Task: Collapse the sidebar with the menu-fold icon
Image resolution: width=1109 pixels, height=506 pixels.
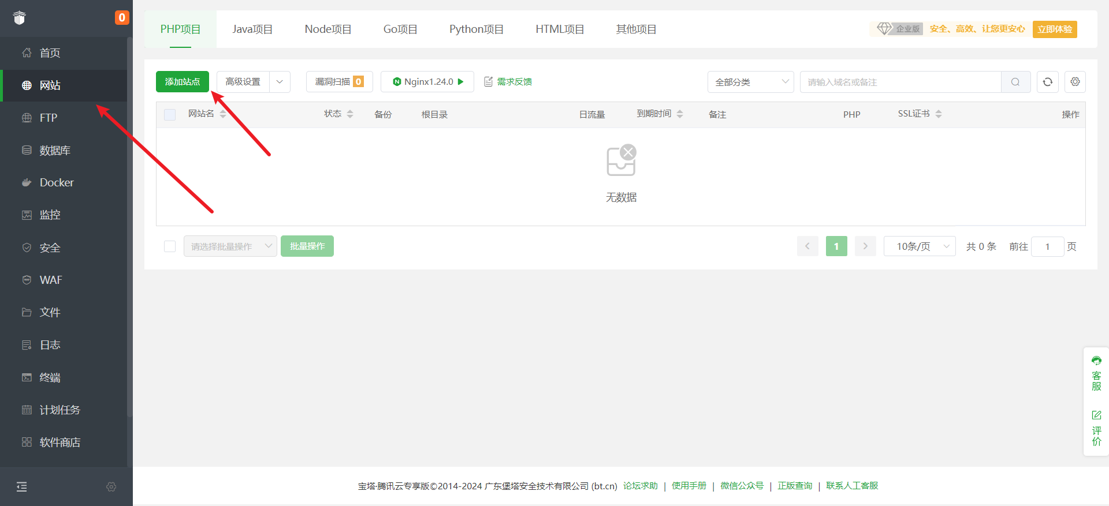Action: (x=22, y=487)
